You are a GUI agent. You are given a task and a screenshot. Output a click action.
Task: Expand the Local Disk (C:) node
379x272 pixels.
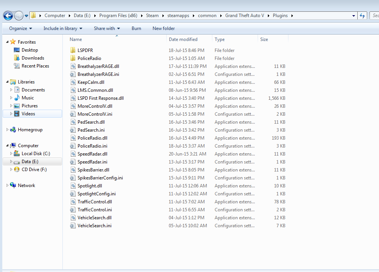[x=11, y=154]
